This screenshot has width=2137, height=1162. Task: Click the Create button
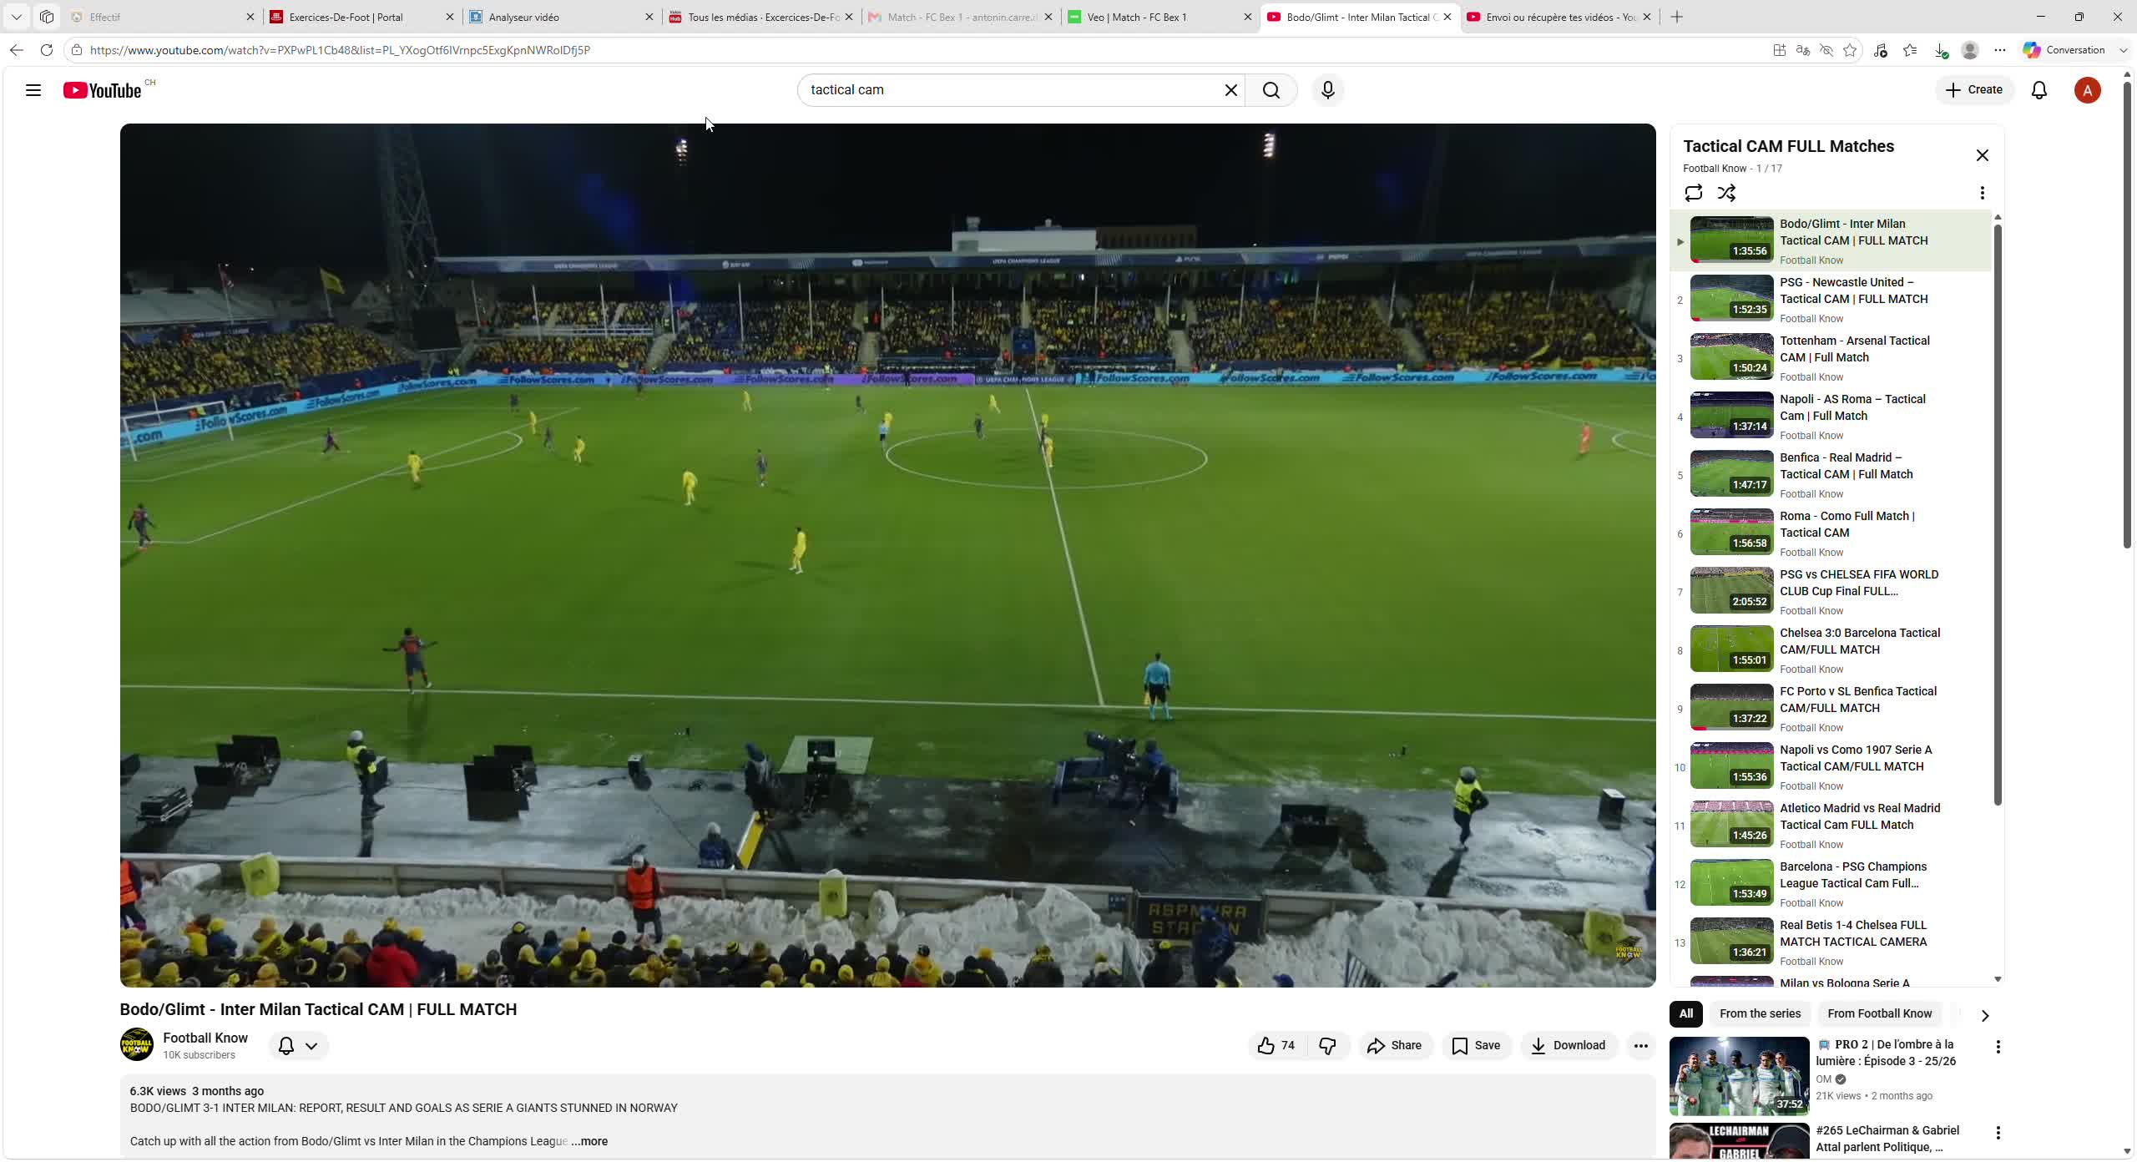point(1973,90)
